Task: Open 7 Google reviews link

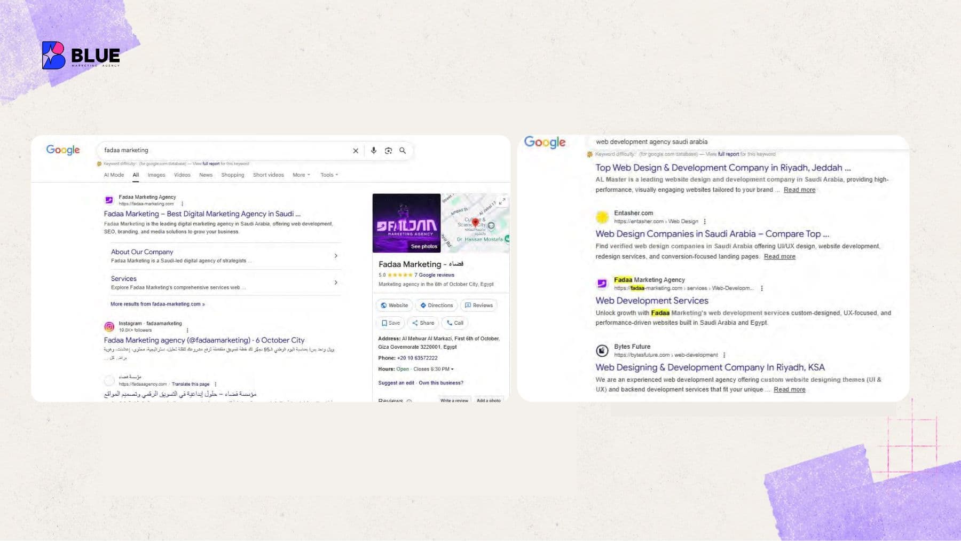Action: (x=434, y=275)
